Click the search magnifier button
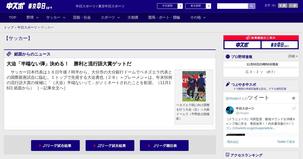The height and width of the screenshot is (159, 303). point(251,6)
